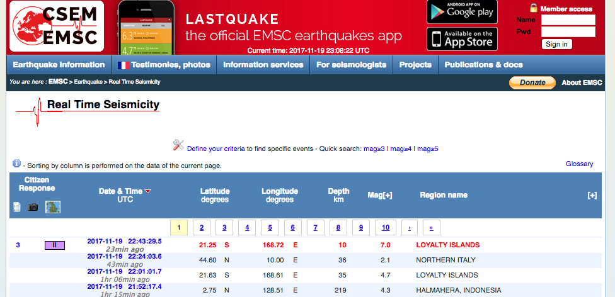Click the member Name input field
This screenshot has height=297, width=615.
pyautogui.click(x=568, y=20)
